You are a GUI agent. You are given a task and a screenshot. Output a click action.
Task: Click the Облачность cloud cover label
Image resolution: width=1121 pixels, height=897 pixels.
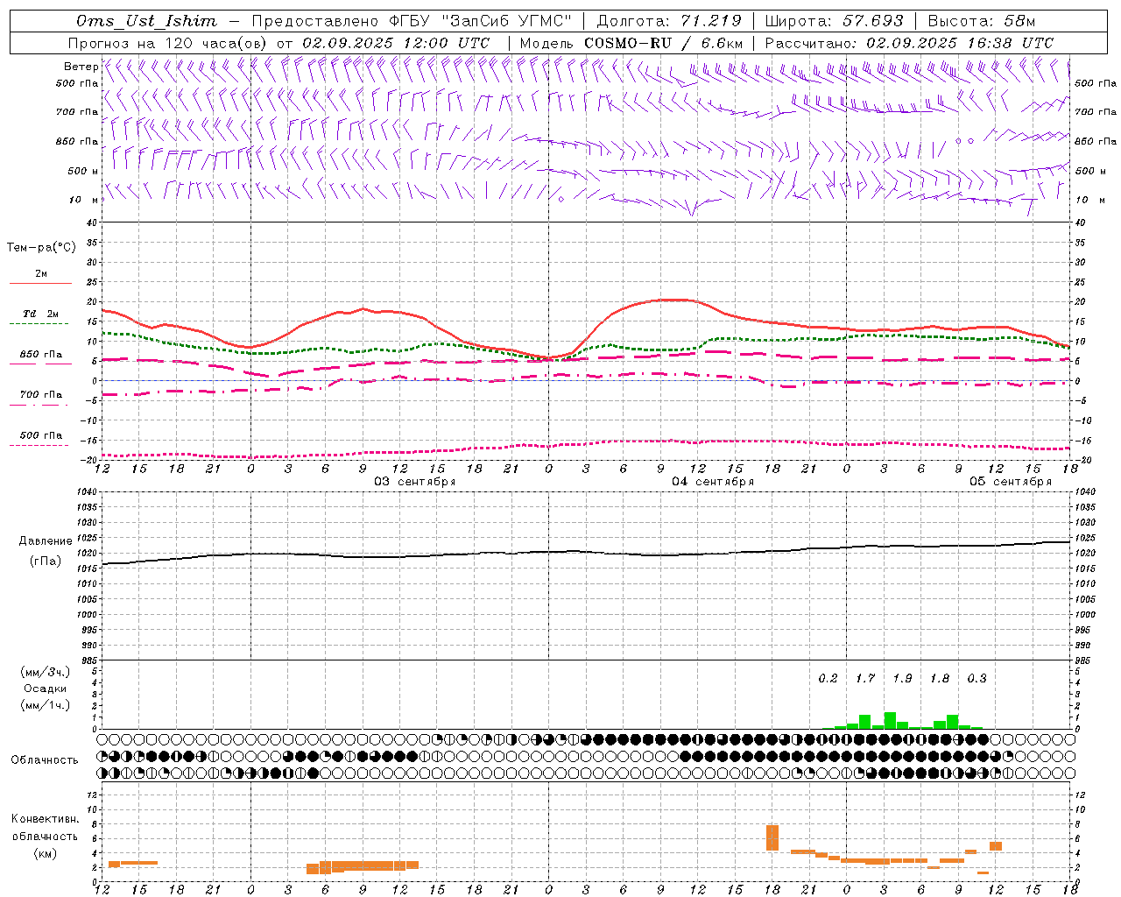[x=45, y=760]
